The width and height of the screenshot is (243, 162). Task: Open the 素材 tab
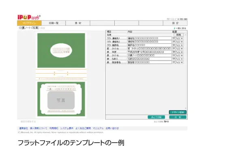click(78, 23)
